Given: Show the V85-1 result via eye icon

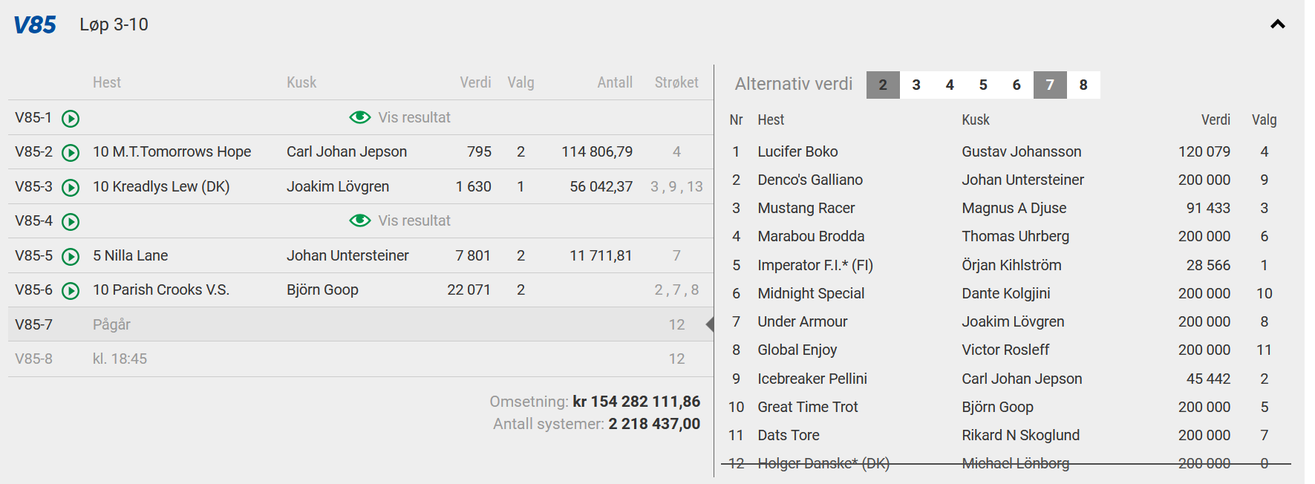Looking at the screenshot, I should (359, 117).
